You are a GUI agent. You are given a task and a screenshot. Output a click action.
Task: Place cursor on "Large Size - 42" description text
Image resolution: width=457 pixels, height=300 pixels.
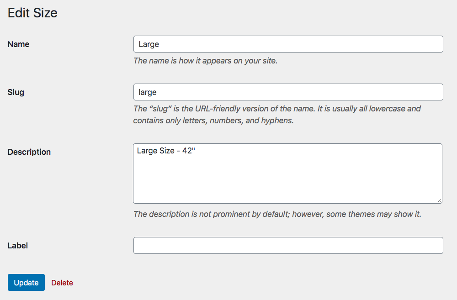pos(166,150)
